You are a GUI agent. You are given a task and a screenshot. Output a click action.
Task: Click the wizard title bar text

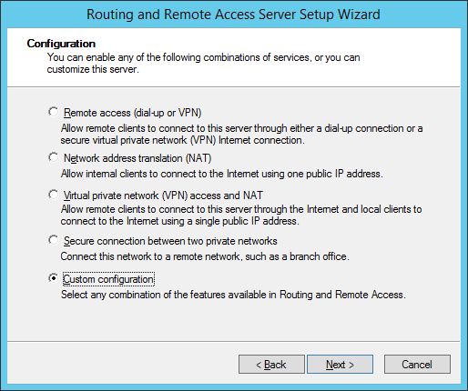[233, 15]
